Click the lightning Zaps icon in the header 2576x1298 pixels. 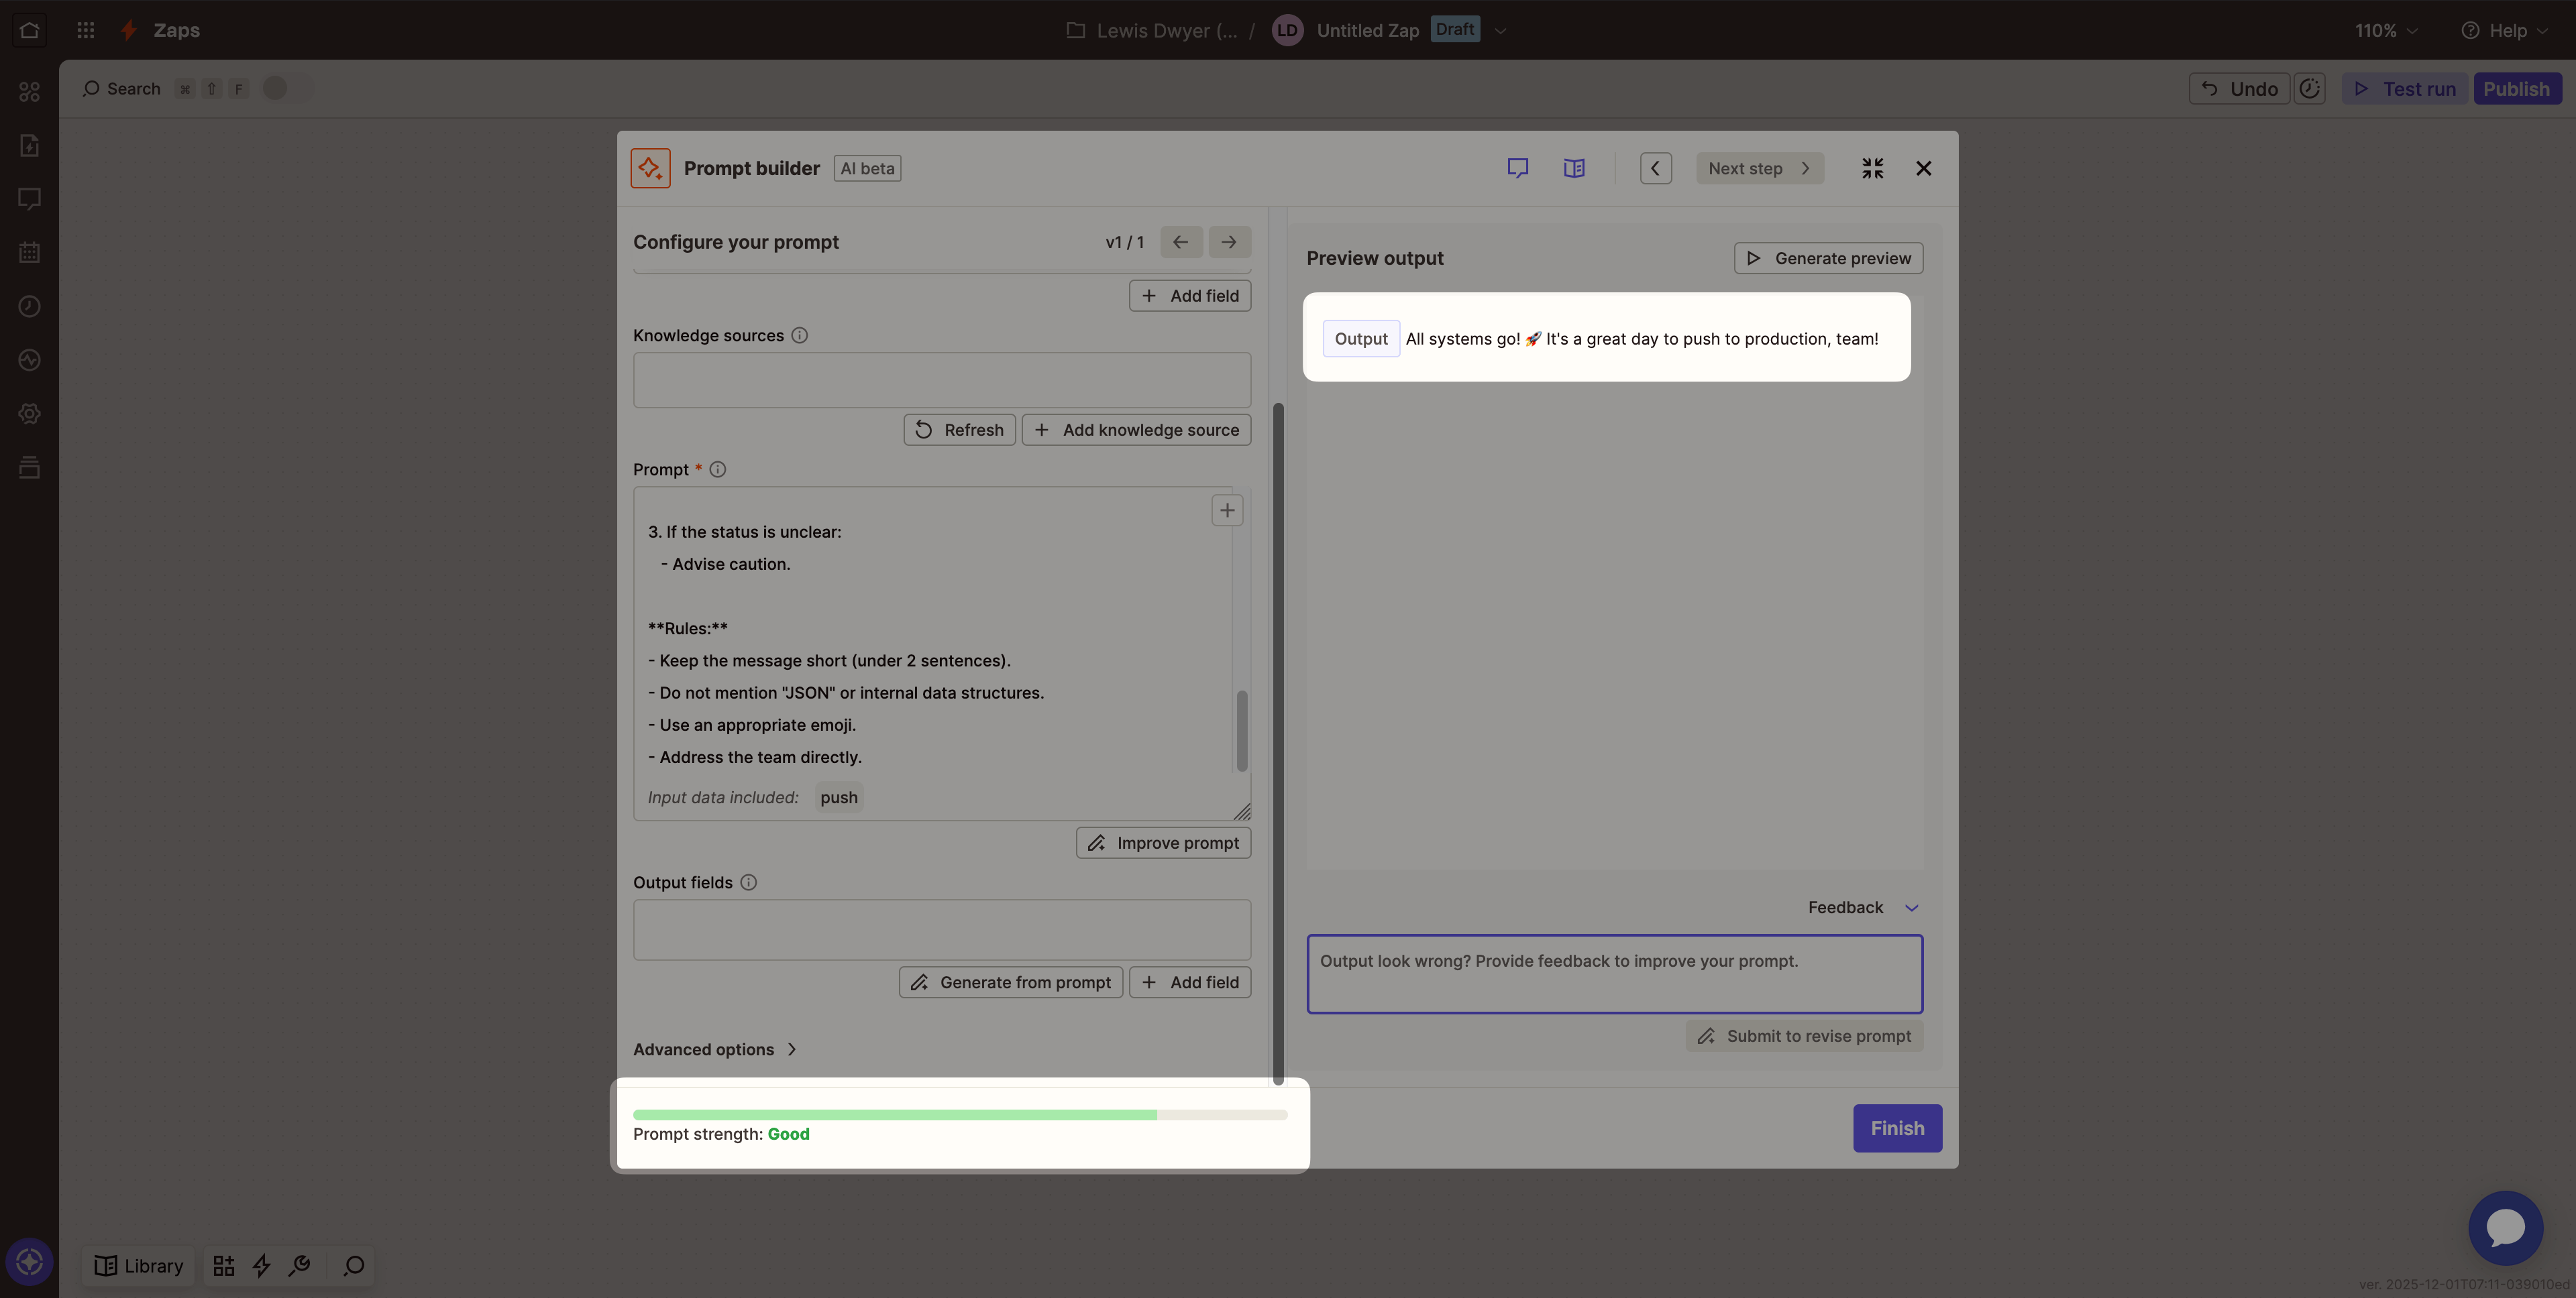point(128,30)
